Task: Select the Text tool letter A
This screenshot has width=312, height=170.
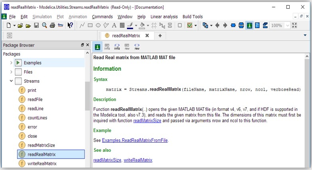Action: [114, 25]
